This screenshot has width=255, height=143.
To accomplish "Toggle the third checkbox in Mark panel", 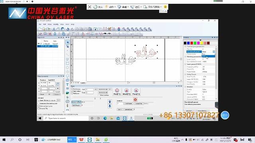I will click(x=72, y=93).
